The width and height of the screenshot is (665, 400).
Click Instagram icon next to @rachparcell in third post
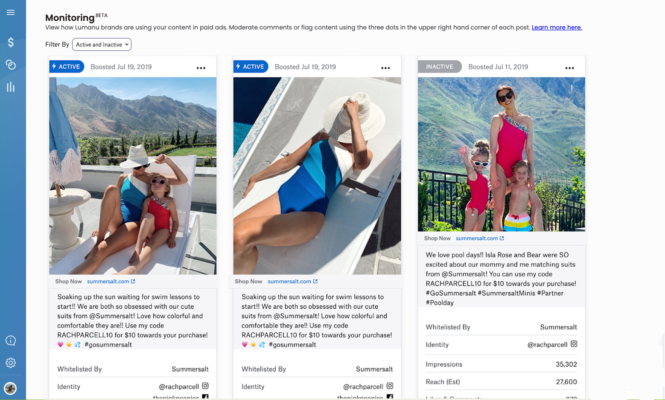[x=574, y=344]
